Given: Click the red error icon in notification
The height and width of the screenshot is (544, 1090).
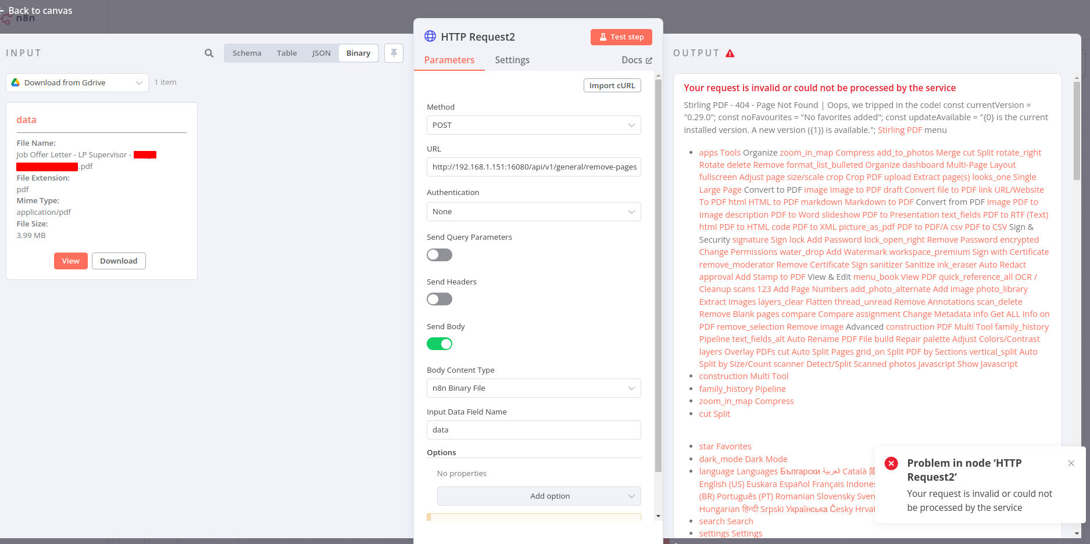Looking at the screenshot, I should tap(891, 463).
